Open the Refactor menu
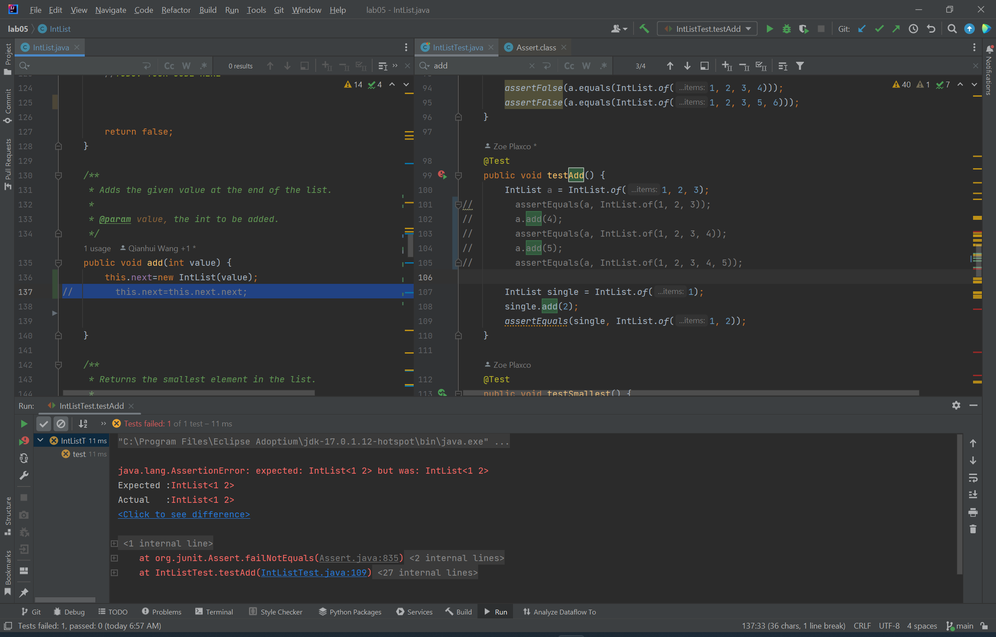This screenshot has height=637, width=996. coord(176,10)
